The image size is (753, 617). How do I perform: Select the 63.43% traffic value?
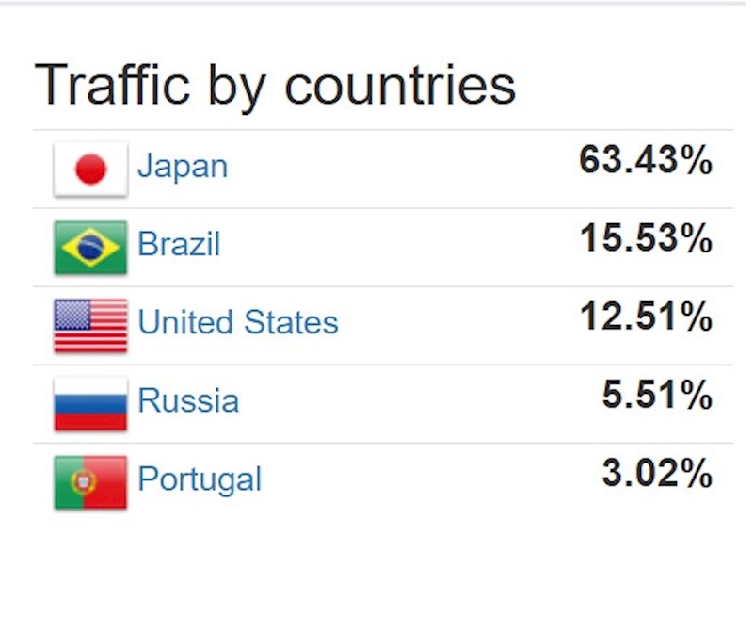pos(646,160)
